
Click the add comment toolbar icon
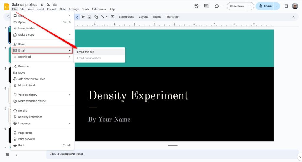click(112, 17)
